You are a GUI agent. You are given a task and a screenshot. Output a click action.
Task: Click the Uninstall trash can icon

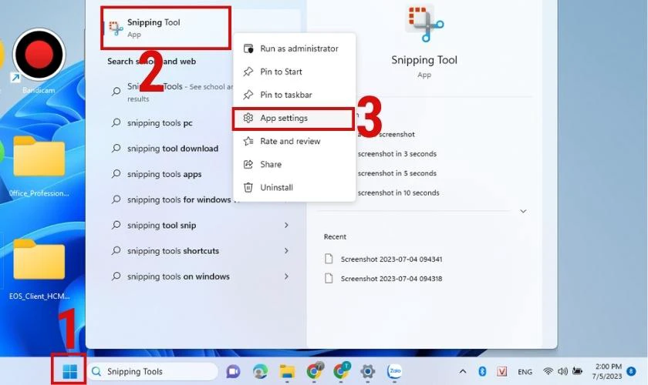pos(248,187)
